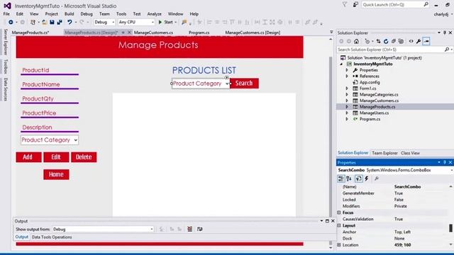Click Preview Selected Items icon in Solution Explorer
The image size is (454, 255).
[x=426, y=41]
